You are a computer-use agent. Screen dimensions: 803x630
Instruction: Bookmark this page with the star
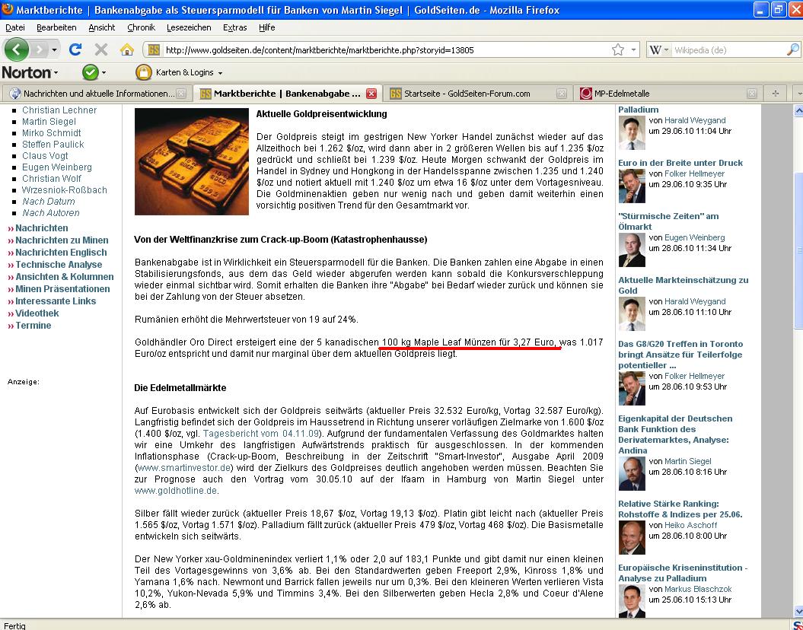(618, 49)
